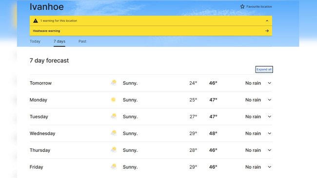Click the Favourite location star icon
Screen dimensions: 317x178
[242, 7]
